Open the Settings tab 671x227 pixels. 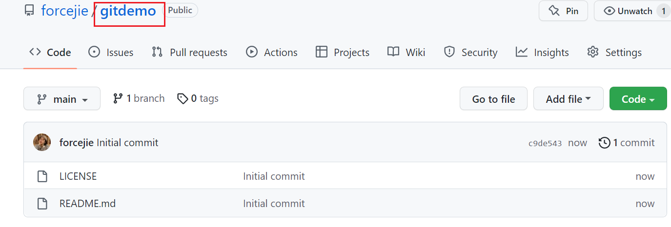pos(614,52)
